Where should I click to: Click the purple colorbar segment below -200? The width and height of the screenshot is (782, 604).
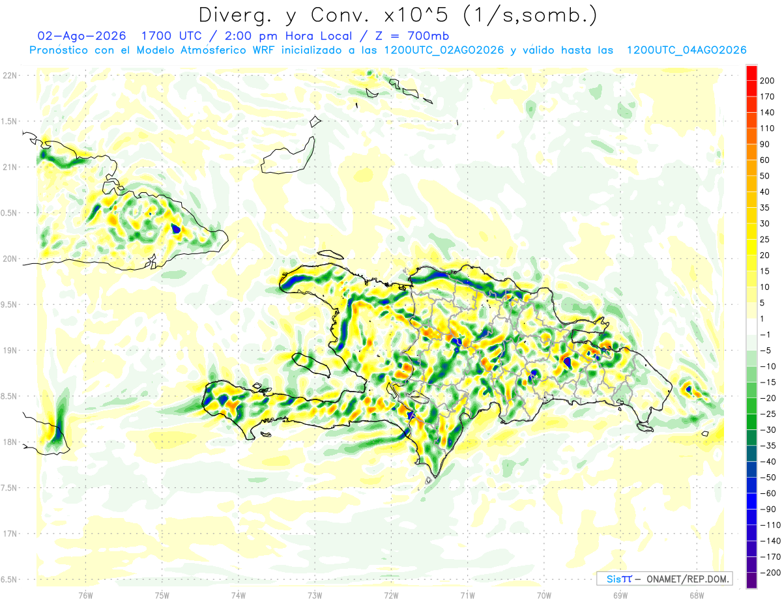(x=751, y=580)
